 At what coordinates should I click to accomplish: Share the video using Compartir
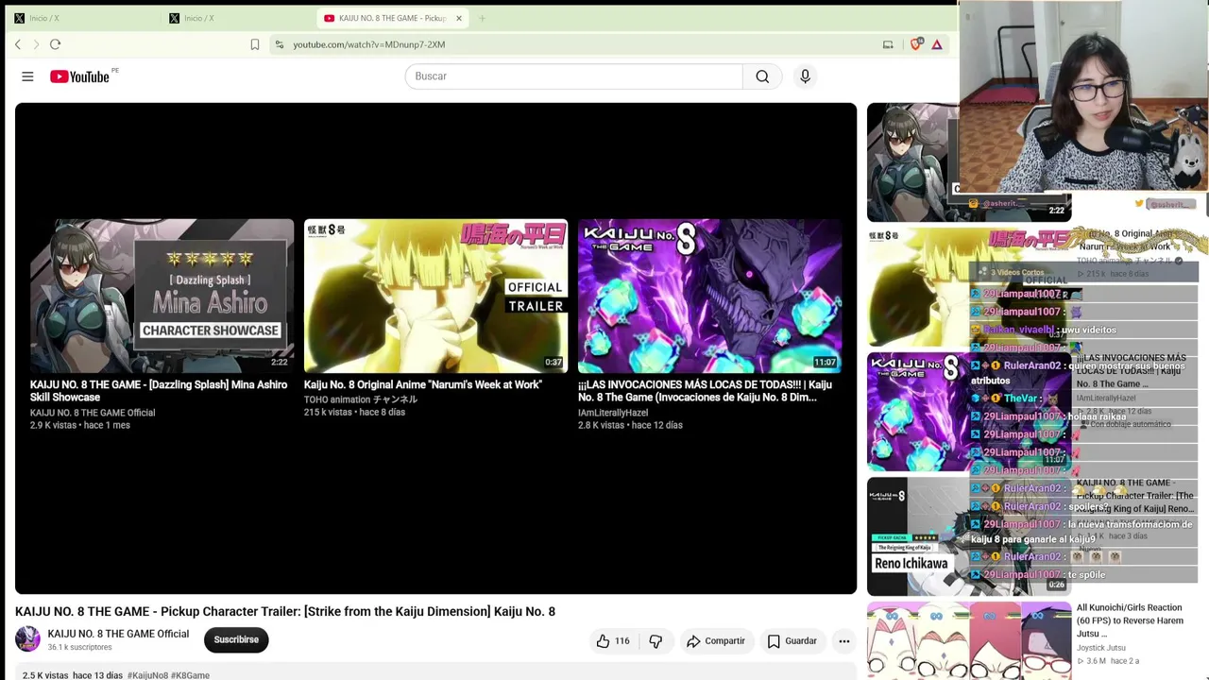tap(716, 641)
